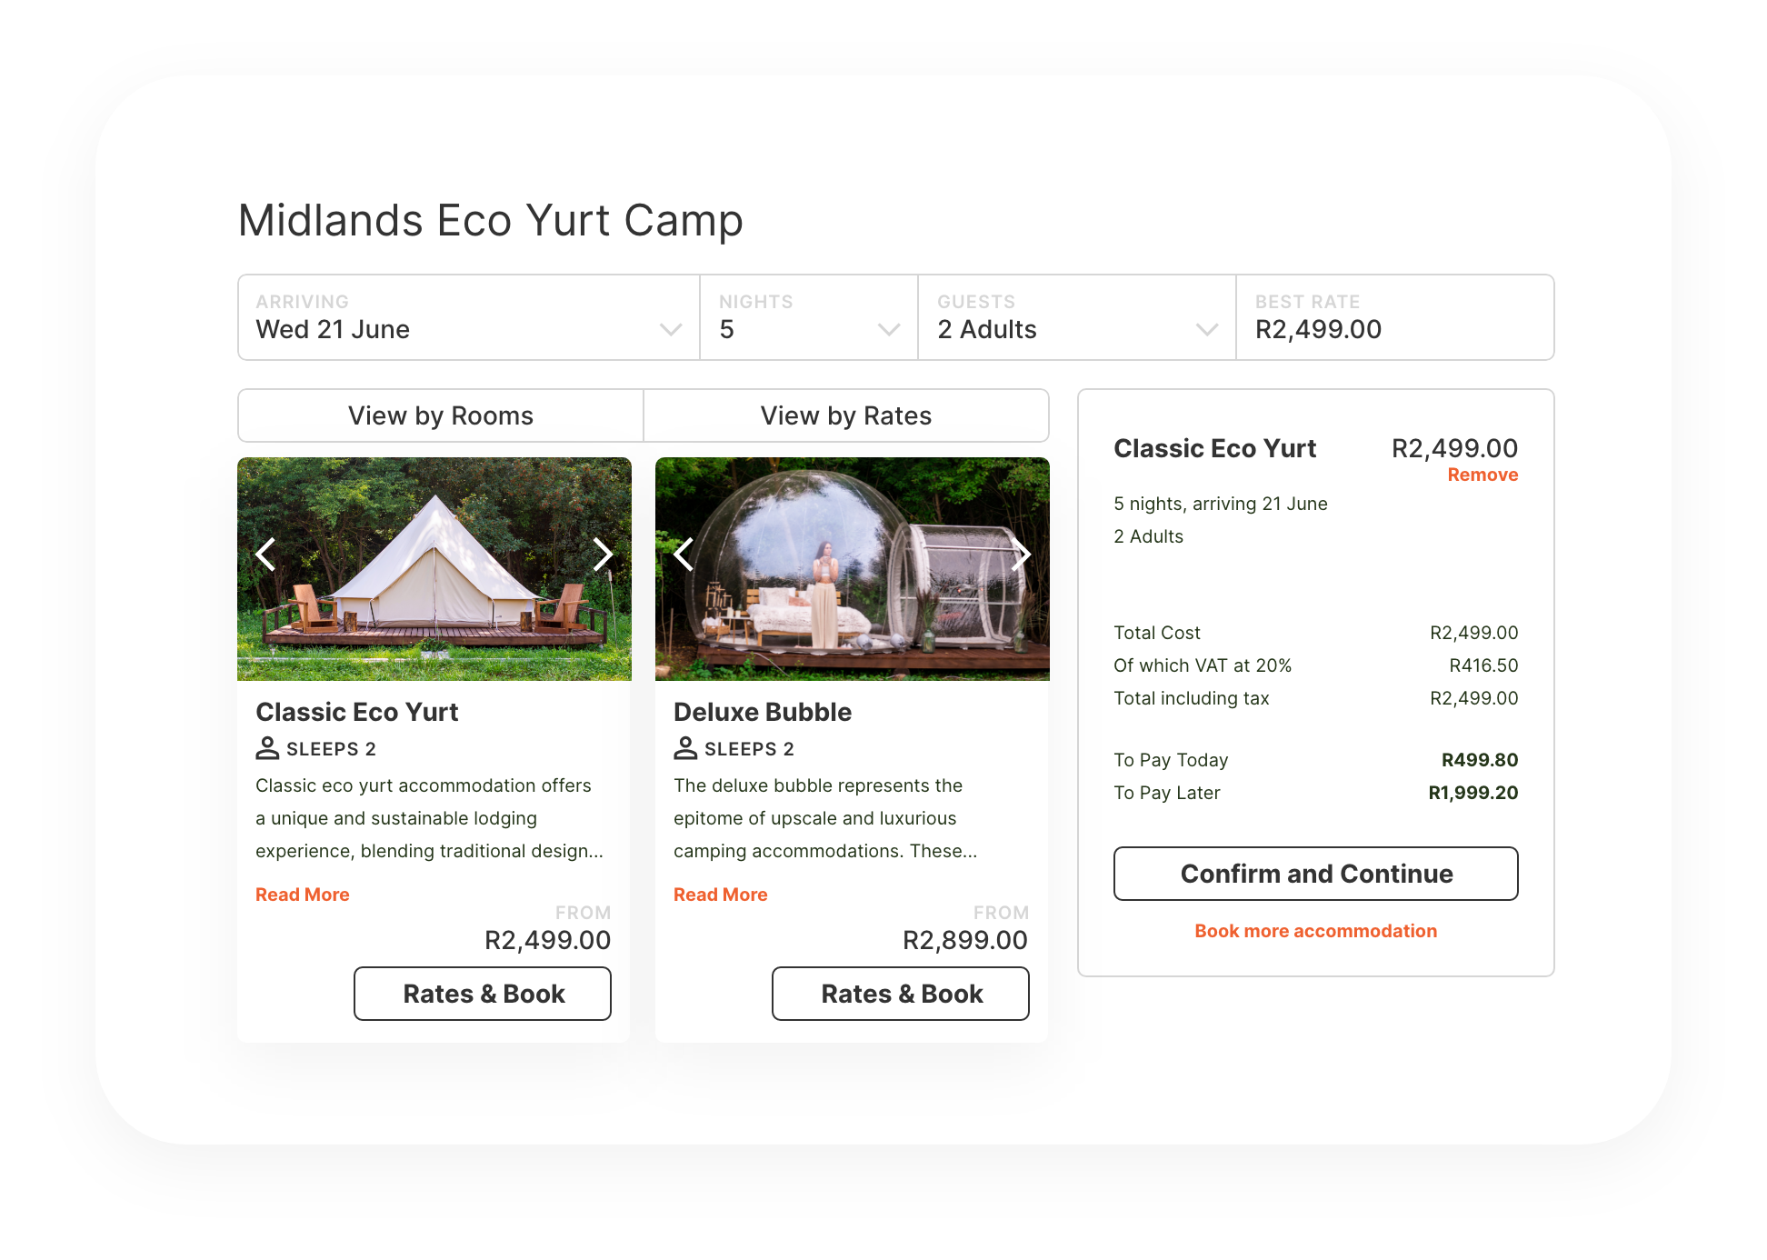Show next photo of Classic Eco Yurt
Viewport: 1767px width, 1260px height.
point(603,554)
